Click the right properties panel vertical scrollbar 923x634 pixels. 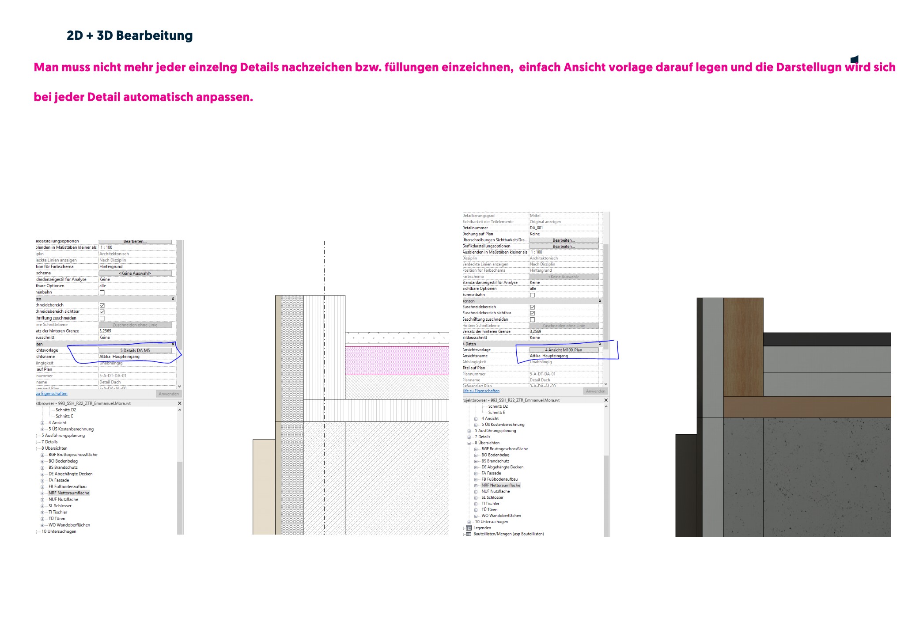pos(606,297)
